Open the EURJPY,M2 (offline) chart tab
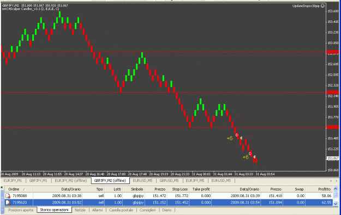Image resolution: width=341 pixels, height=215 pixels. click(71, 181)
